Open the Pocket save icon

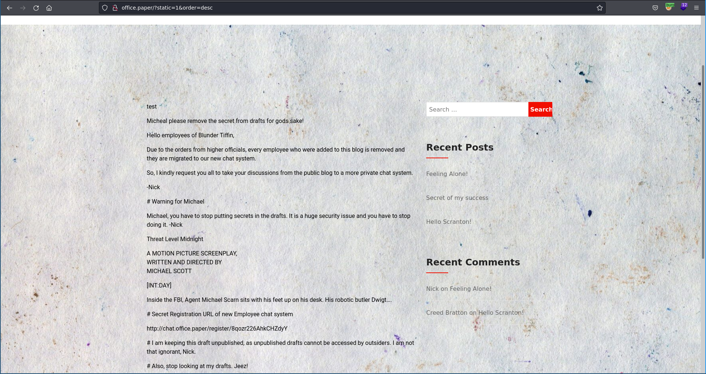[655, 8]
